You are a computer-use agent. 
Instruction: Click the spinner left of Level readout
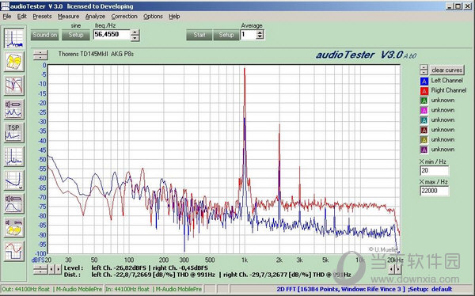(40, 269)
